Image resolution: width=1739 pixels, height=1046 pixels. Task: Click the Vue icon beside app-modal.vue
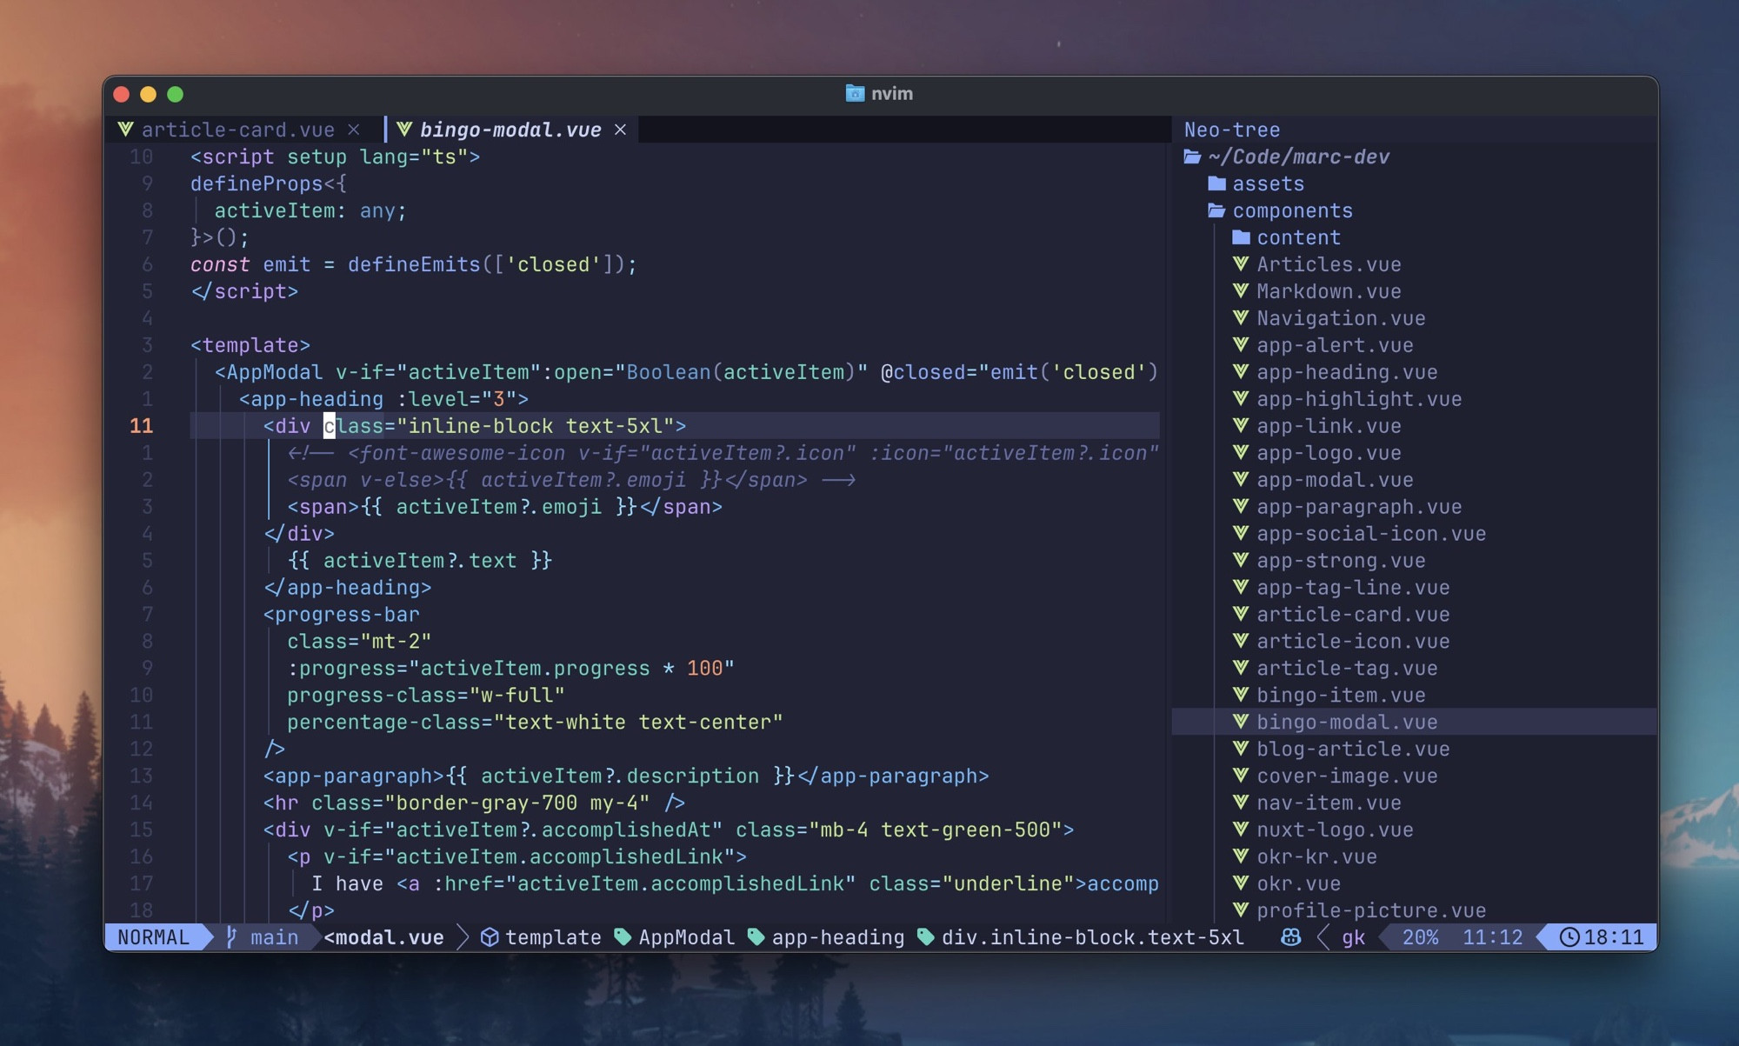coord(1241,480)
